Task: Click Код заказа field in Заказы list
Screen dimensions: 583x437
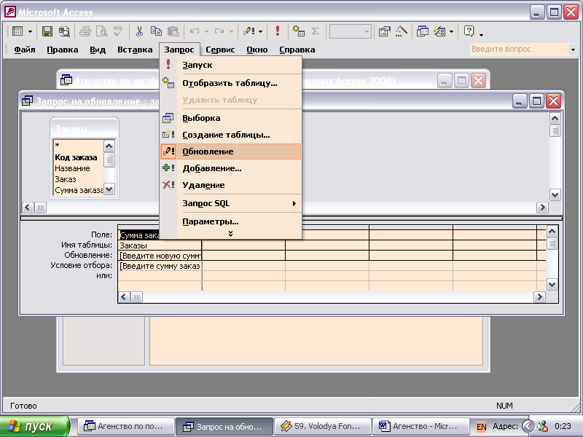Action: point(76,157)
